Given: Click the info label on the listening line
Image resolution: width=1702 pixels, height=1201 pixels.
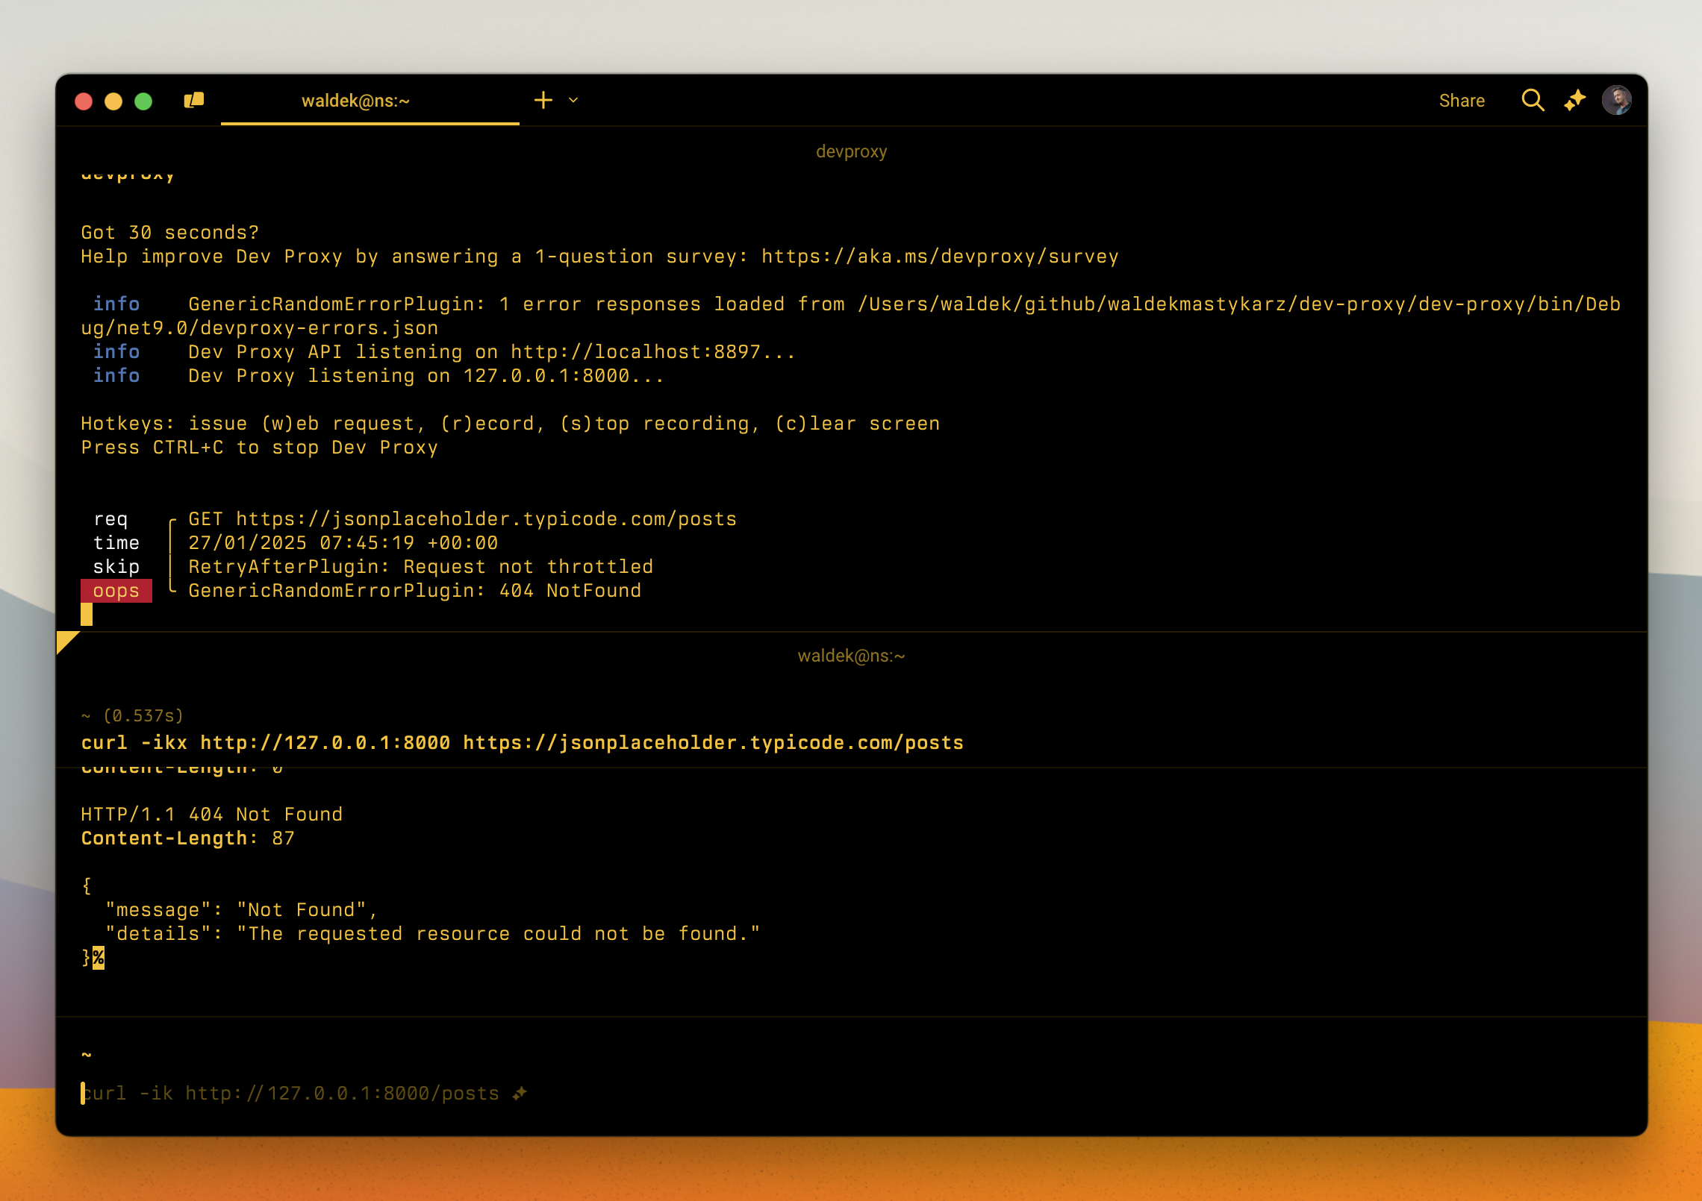Looking at the screenshot, I should point(116,375).
